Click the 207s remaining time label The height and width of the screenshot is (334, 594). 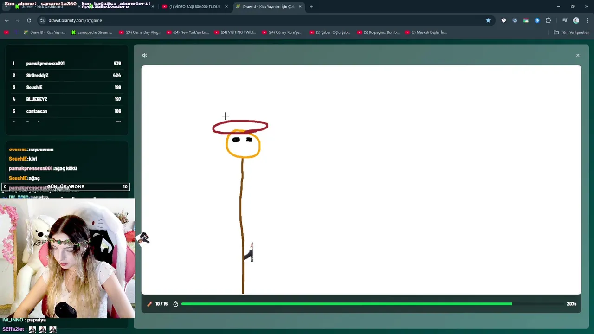pyautogui.click(x=571, y=304)
